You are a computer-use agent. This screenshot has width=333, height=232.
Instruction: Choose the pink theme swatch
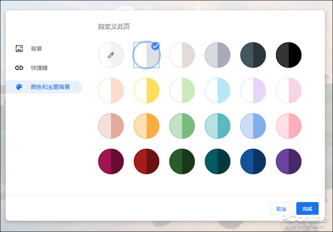pyautogui.click(x=289, y=126)
